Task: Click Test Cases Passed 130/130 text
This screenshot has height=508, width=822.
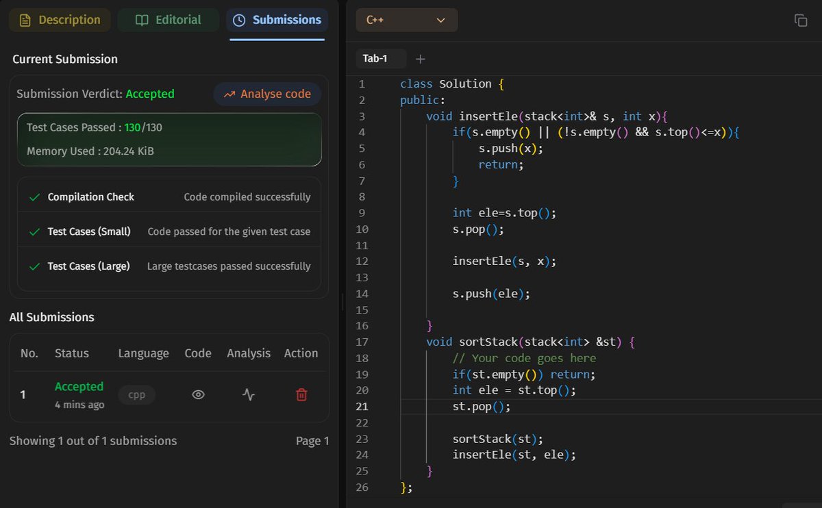Action: (x=95, y=127)
